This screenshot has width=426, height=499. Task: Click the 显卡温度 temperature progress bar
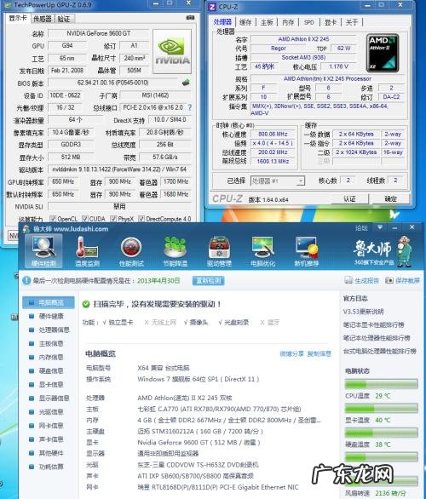coord(381,408)
